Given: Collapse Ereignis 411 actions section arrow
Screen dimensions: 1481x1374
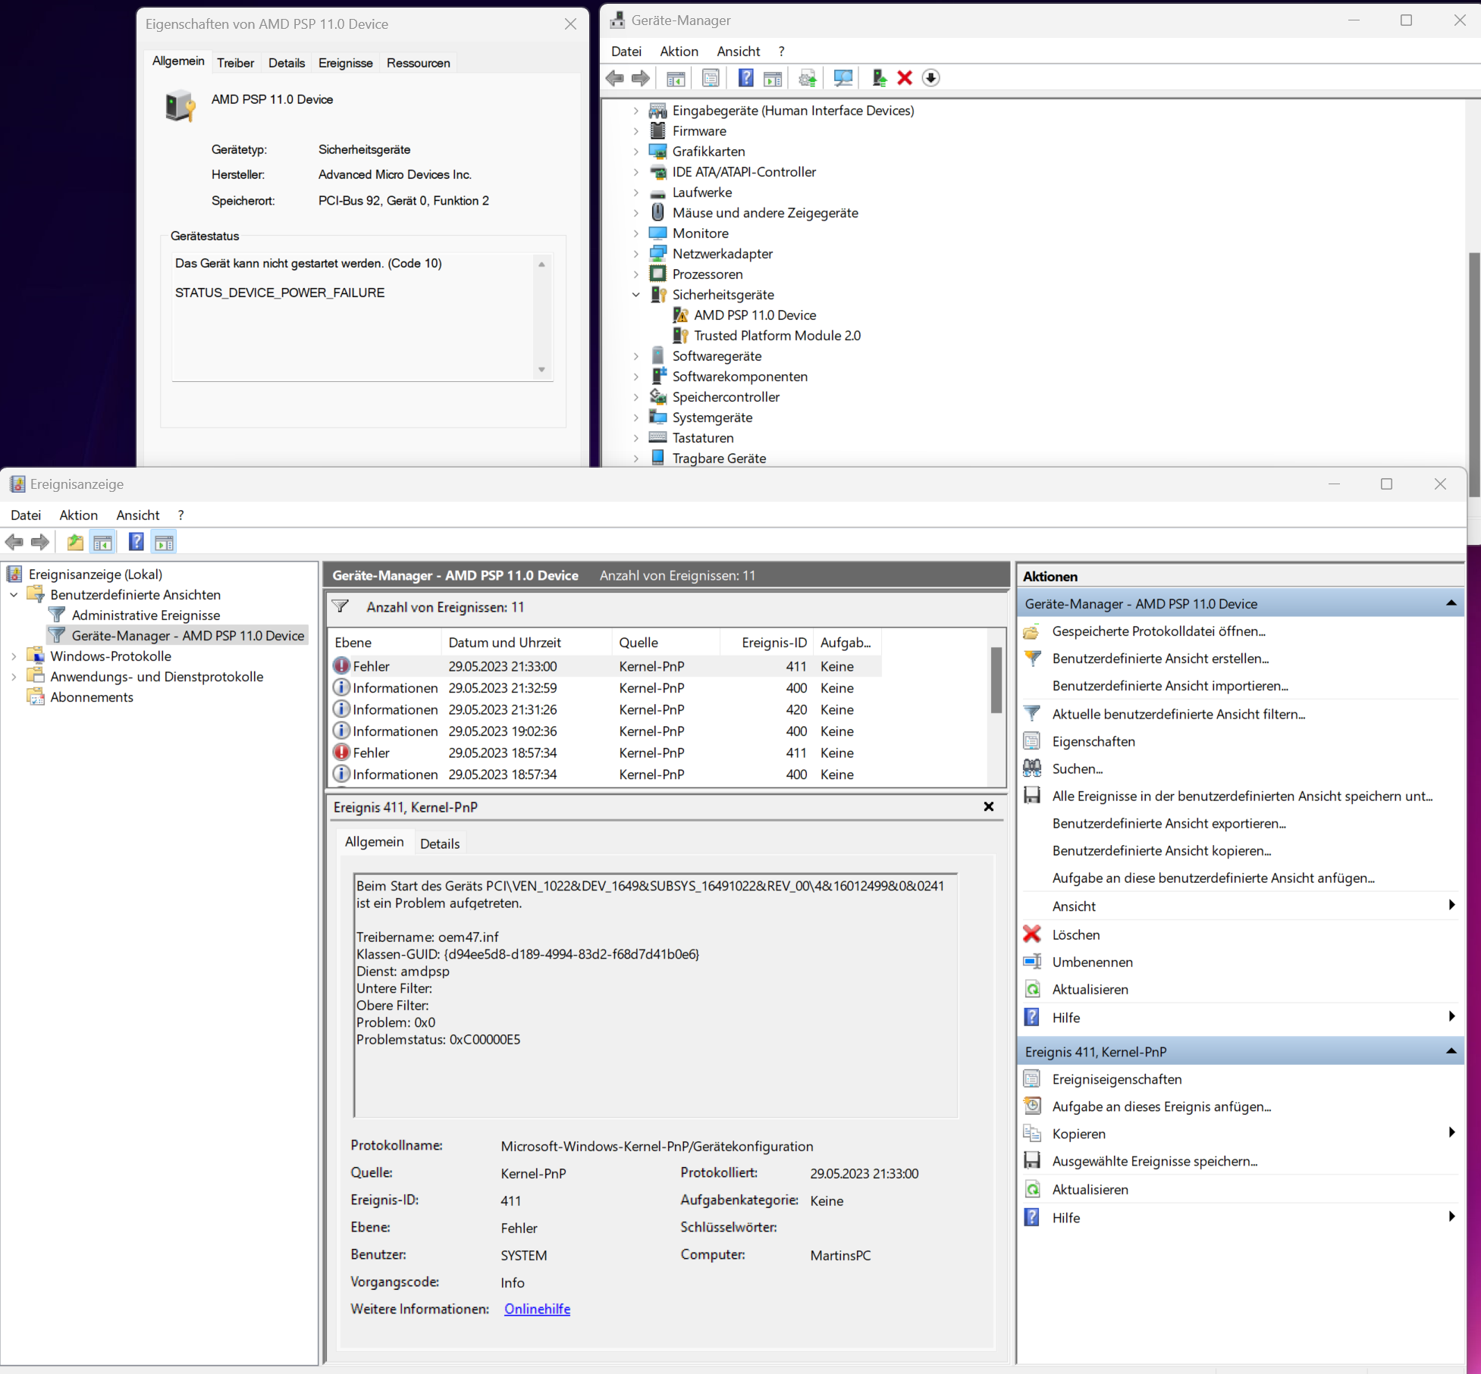Looking at the screenshot, I should tap(1451, 1051).
